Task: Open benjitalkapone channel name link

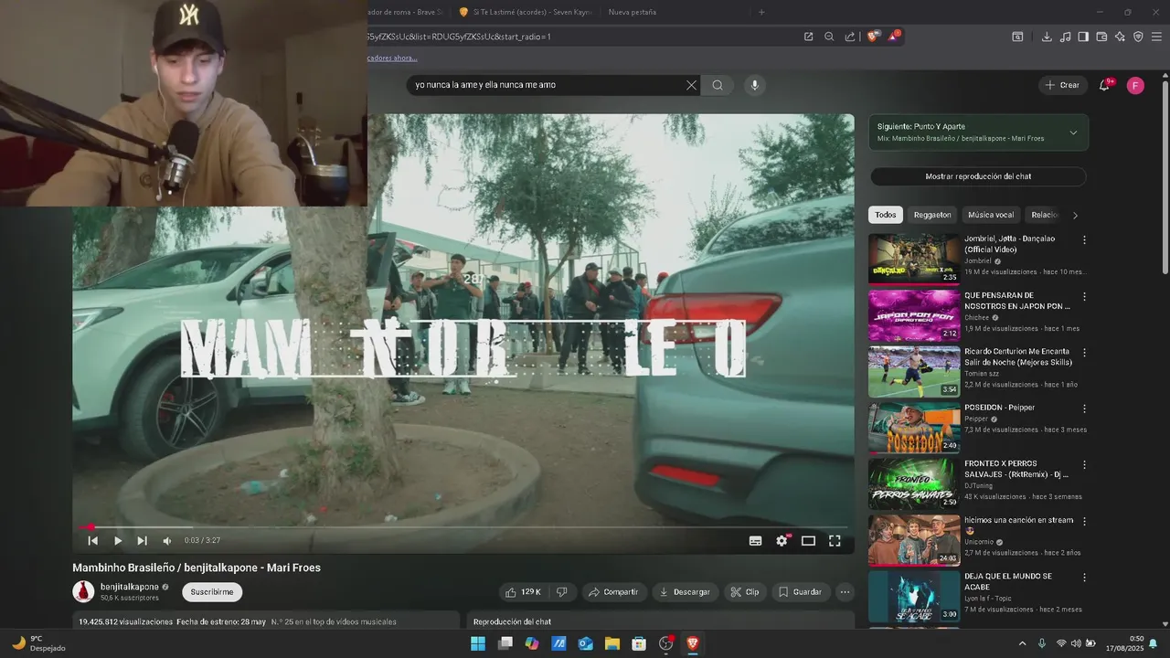Action: click(x=130, y=587)
